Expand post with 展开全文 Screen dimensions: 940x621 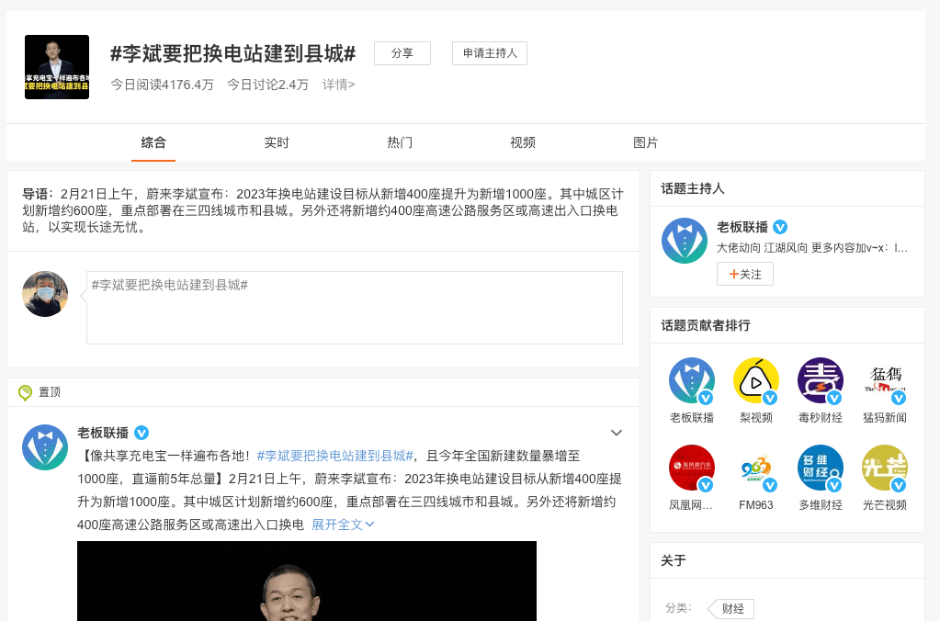(343, 525)
